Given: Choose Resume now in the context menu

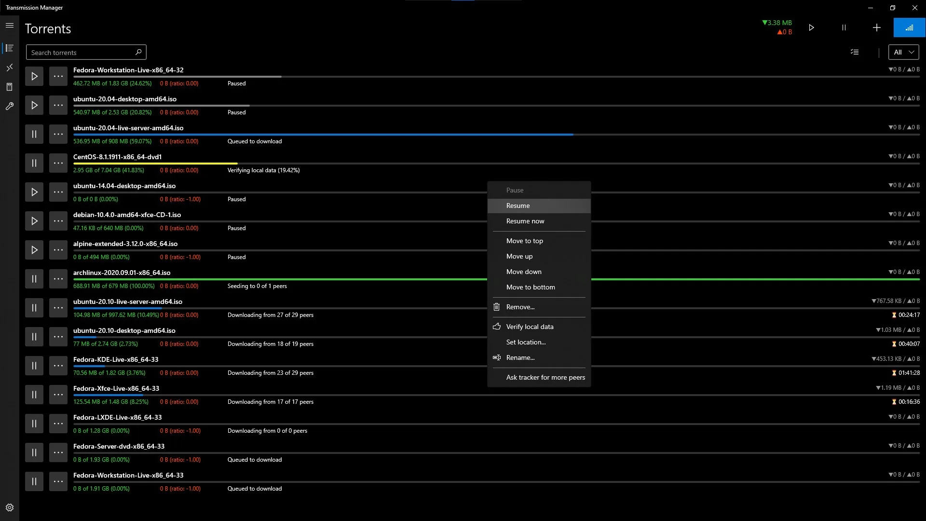Looking at the screenshot, I should tap(539, 221).
